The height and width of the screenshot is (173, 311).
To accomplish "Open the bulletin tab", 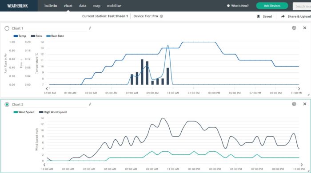I will [x=51, y=6].
